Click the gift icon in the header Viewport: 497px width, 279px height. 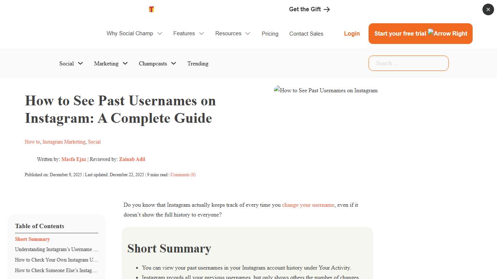tap(151, 9)
